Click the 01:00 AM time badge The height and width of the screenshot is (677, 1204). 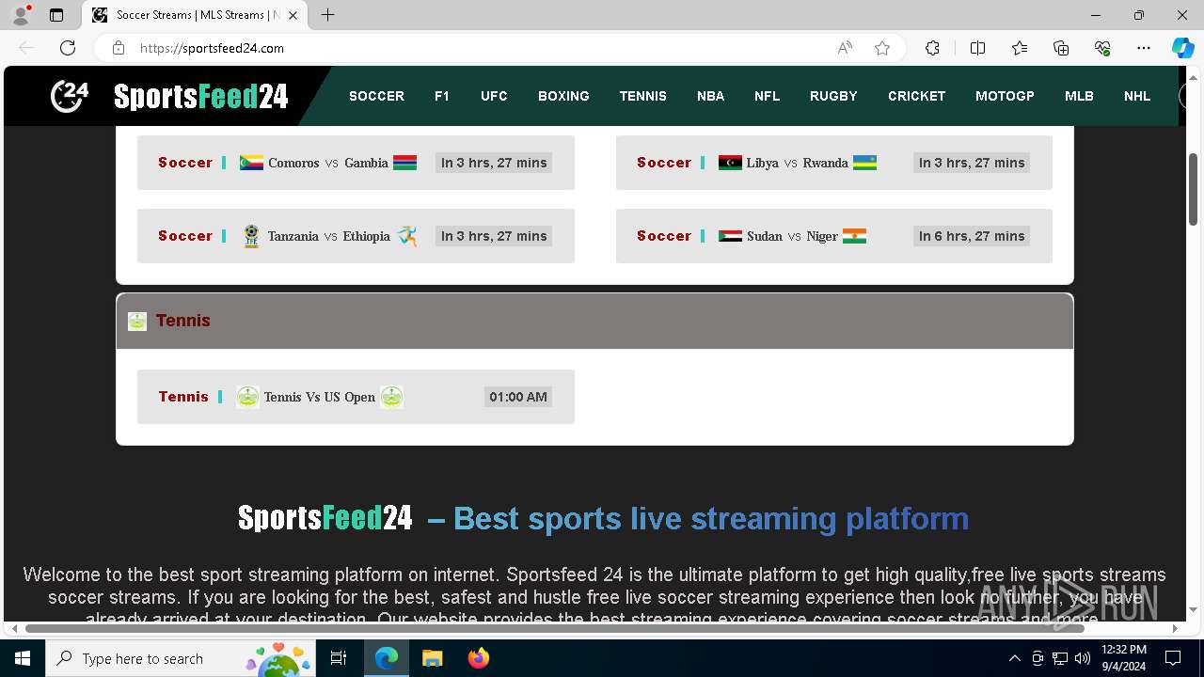(x=518, y=397)
